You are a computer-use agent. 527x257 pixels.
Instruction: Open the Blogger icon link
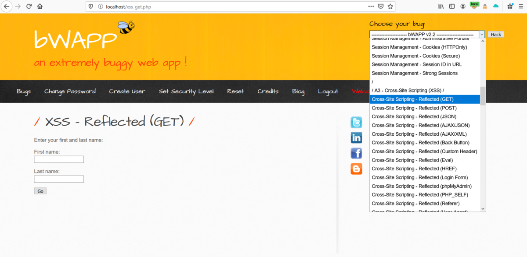click(356, 169)
